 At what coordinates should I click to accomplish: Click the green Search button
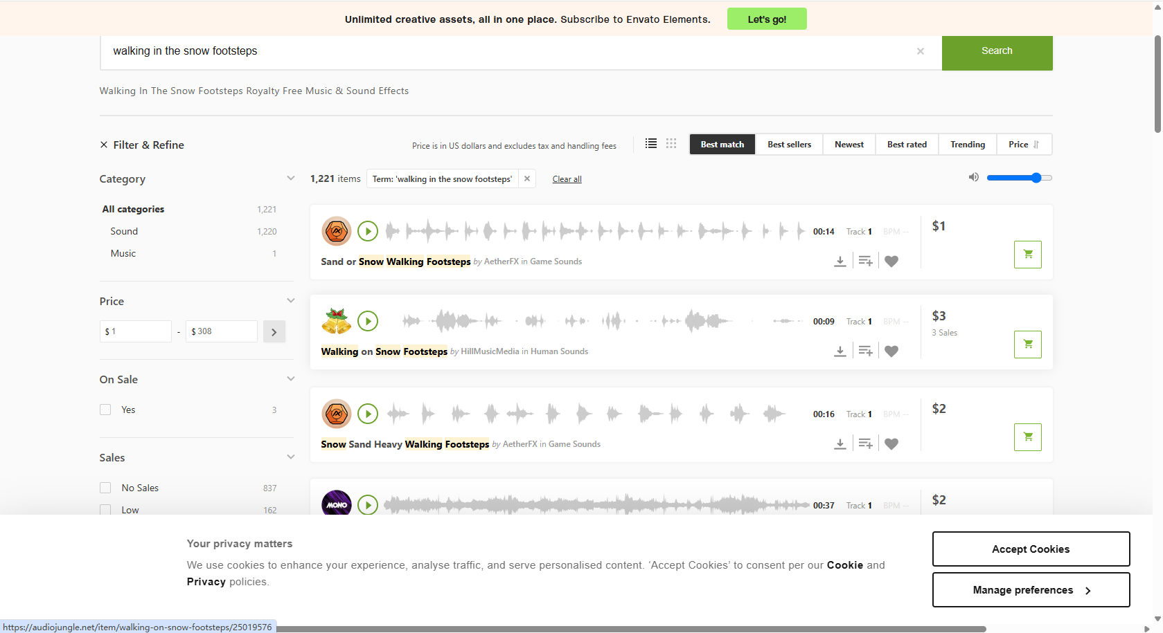[x=997, y=53]
